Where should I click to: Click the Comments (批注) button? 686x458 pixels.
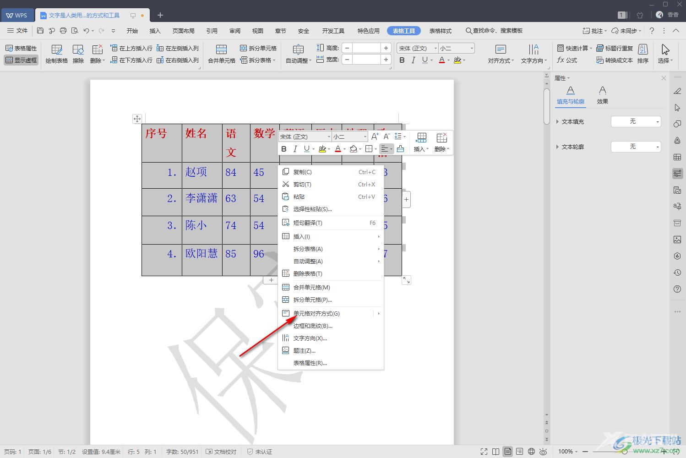594,31
